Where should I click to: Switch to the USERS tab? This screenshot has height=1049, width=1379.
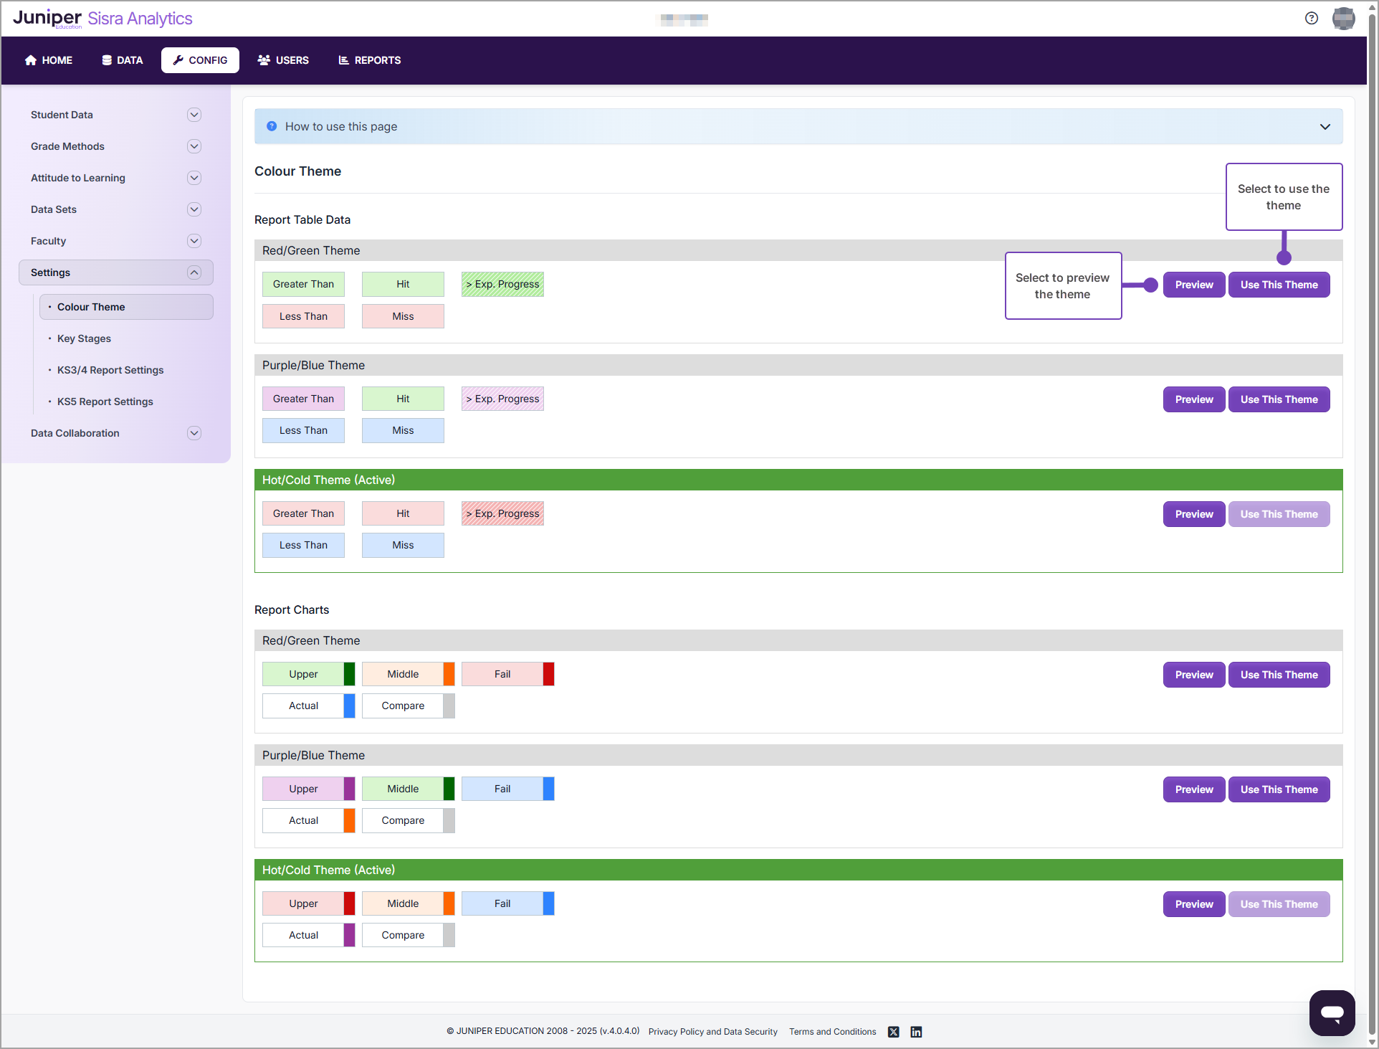[x=282, y=60]
